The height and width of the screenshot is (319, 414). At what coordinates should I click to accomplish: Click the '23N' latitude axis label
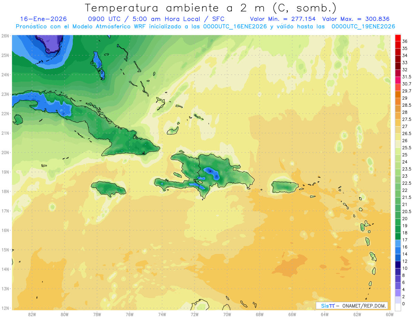coord(5,94)
